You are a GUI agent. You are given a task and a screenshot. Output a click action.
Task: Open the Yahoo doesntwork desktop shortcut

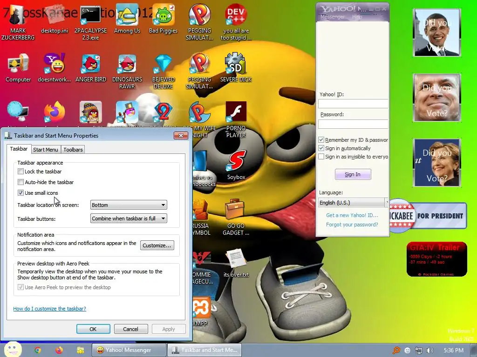[55, 68]
